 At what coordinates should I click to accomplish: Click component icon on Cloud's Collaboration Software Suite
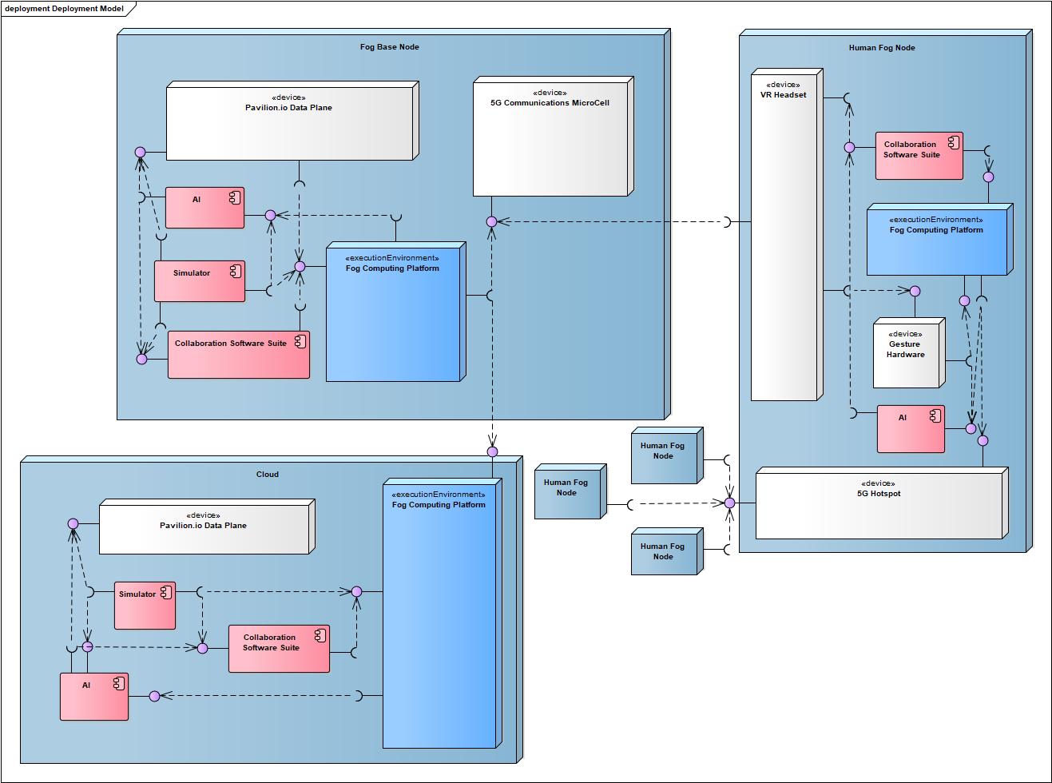coord(320,636)
